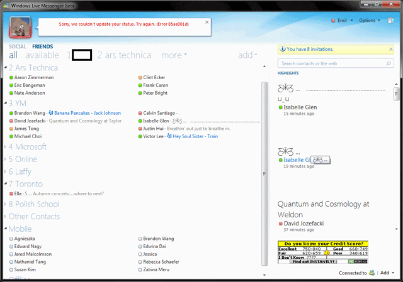Click Victor Lee's status icon
403x282 pixels.
(x=140, y=136)
